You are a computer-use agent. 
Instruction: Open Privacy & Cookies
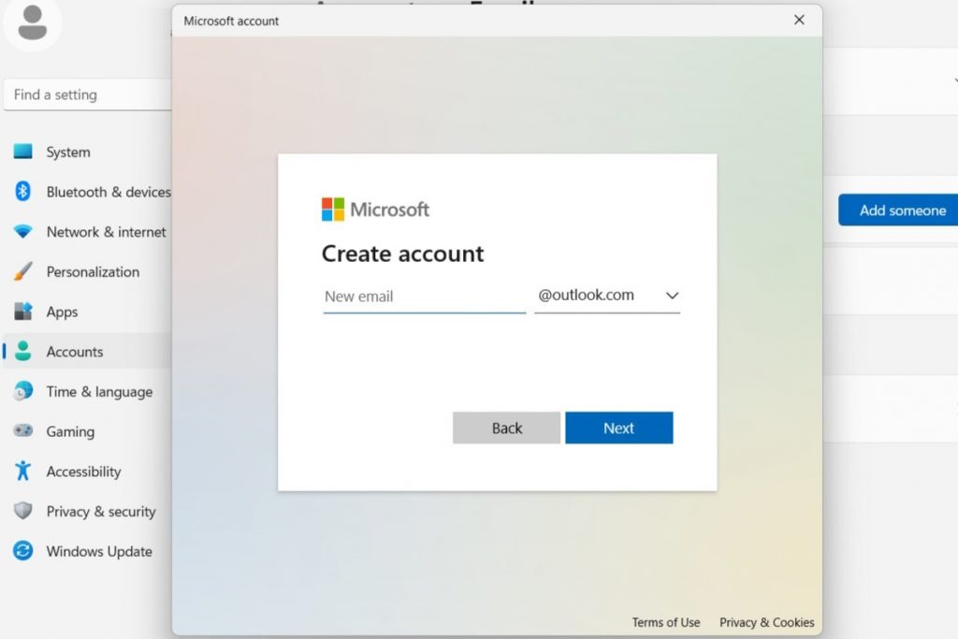[766, 622]
